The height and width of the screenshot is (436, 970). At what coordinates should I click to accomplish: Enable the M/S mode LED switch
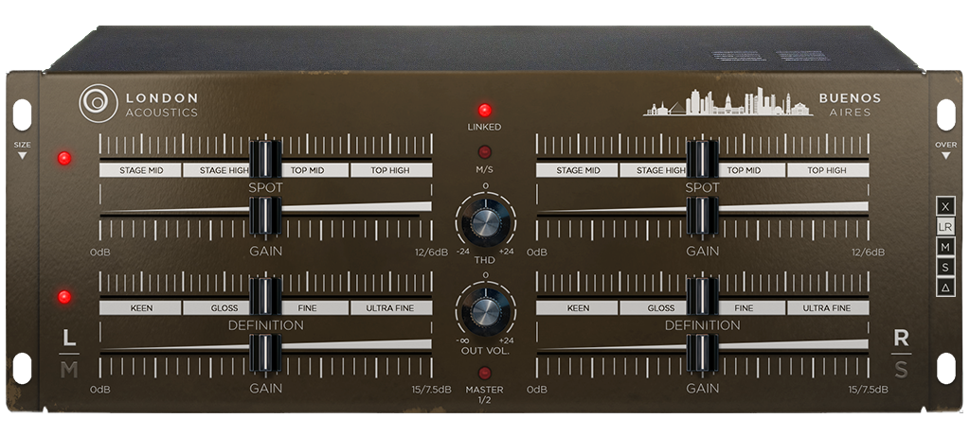485,151
